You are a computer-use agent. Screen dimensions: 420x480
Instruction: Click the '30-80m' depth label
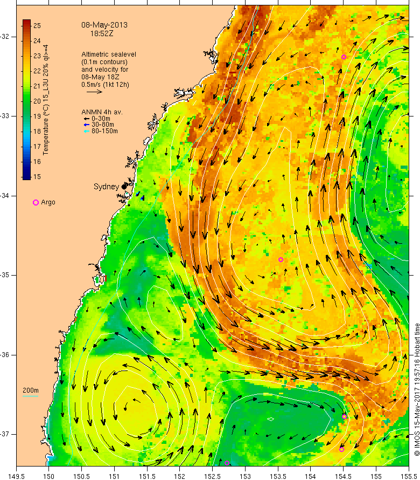click(103, 125)
